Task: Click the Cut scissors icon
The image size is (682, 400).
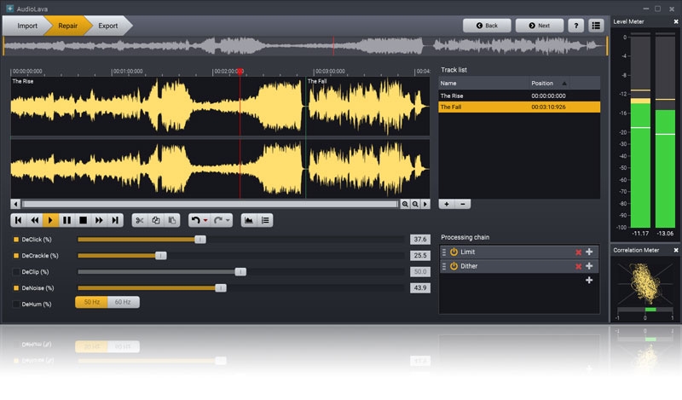Action: pyautogui.click(x=140, y=220)
